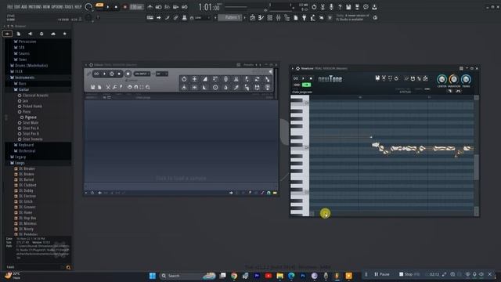
Task: Click Edison zoom magnifier tool icon
Action: [x=148, y=87]
